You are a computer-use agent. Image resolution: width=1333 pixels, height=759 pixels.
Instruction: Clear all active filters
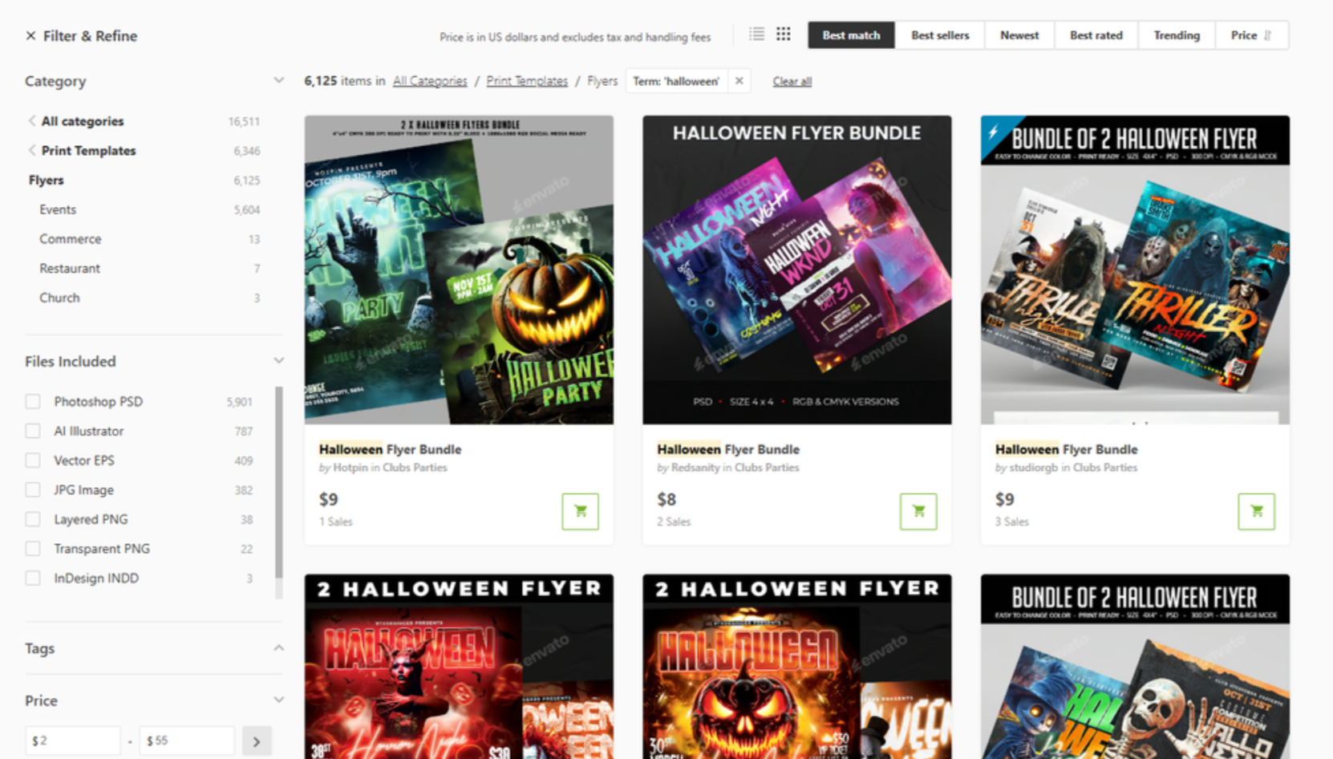coord(792,80)
